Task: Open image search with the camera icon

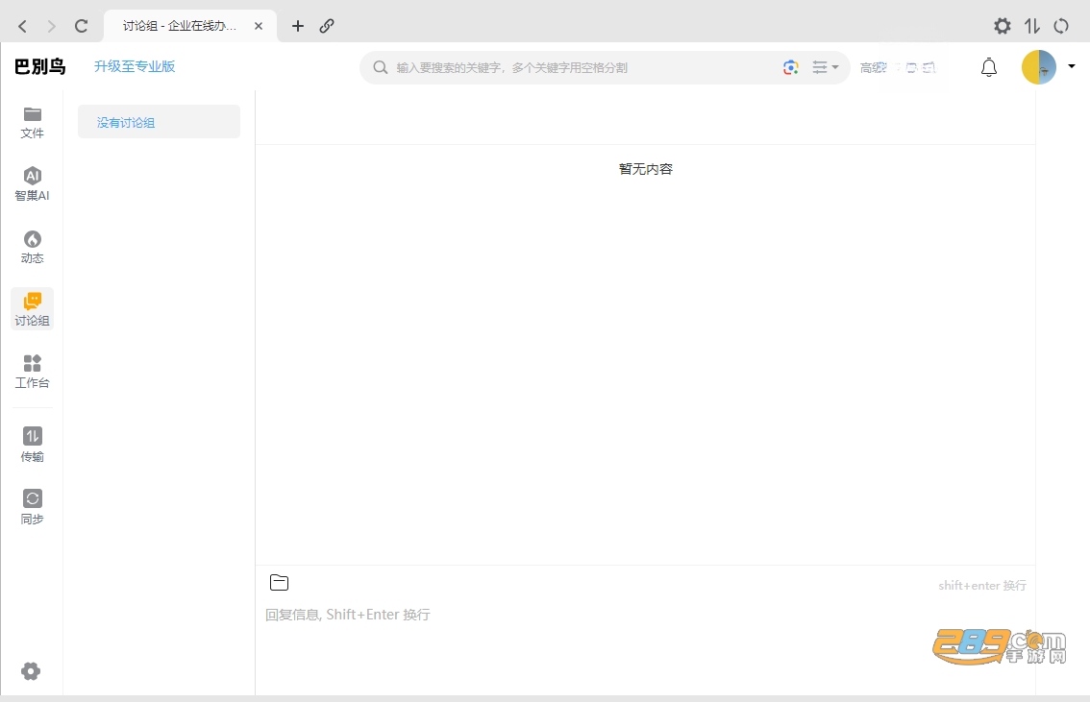Action: tap(790, 67)
